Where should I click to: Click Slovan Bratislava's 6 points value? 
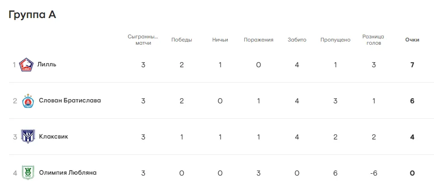click(412, 101)
